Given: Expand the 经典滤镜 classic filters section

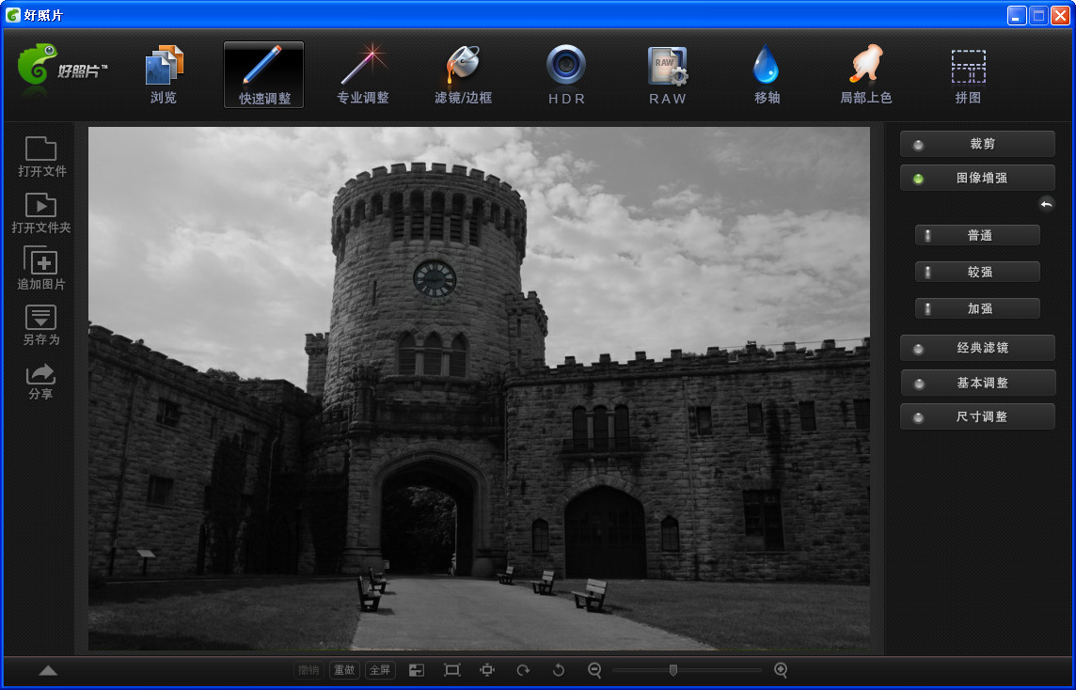Looking at the screenshot, I should (x=977, y=348).
